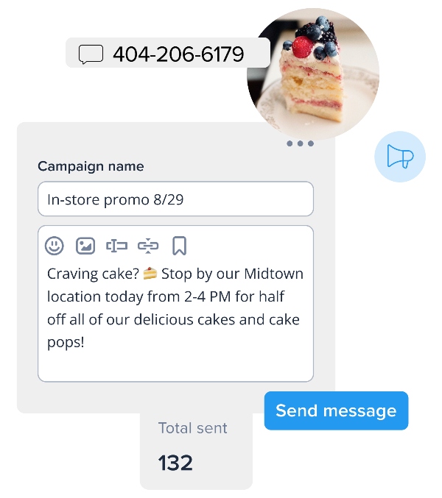Place cursor after "pops!" in message
The image size is (442, 498).
point(85,342)
